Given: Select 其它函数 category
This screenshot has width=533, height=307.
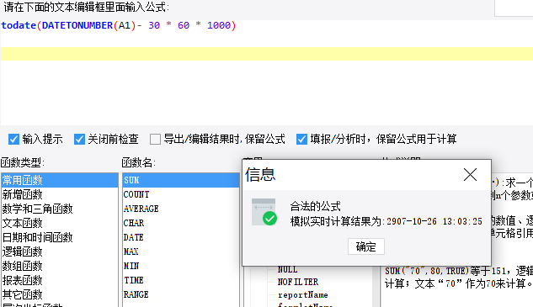Looking at the screenshot, I should [x=60, y=294].
